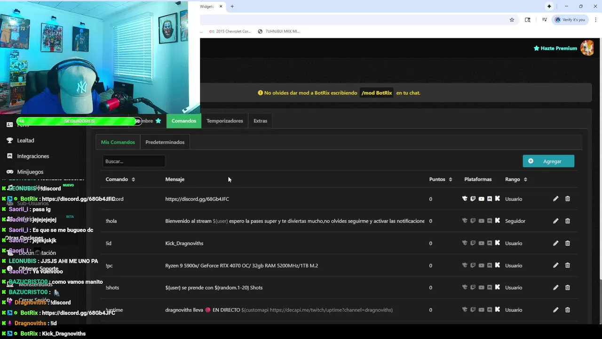Open the 7UHNJ8UI MKK MI... bookmark
This screenshot has height=339, width=602.
(278, 32)
